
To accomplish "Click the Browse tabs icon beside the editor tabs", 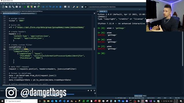I will pyautogui.click(x=1, y=13).
